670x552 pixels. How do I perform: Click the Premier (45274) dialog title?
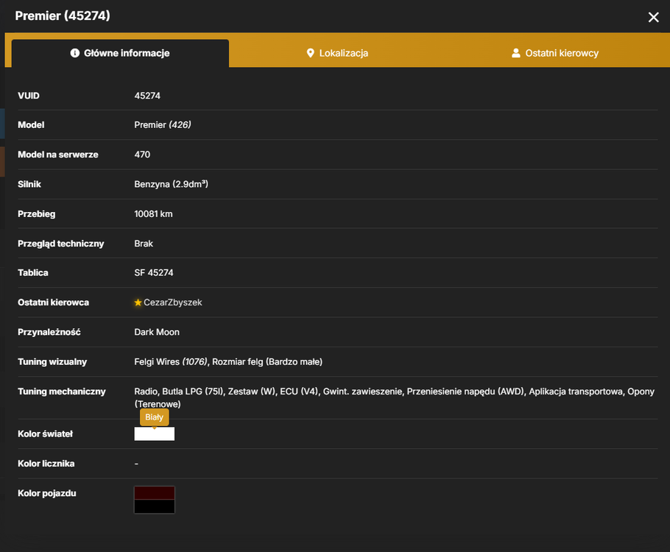pyautogui.click(x=63, y=15)
